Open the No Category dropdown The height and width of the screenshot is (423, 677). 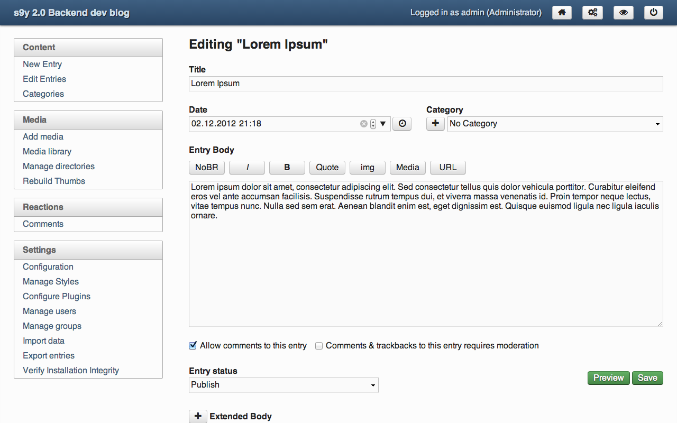click(x=555, y=124)
